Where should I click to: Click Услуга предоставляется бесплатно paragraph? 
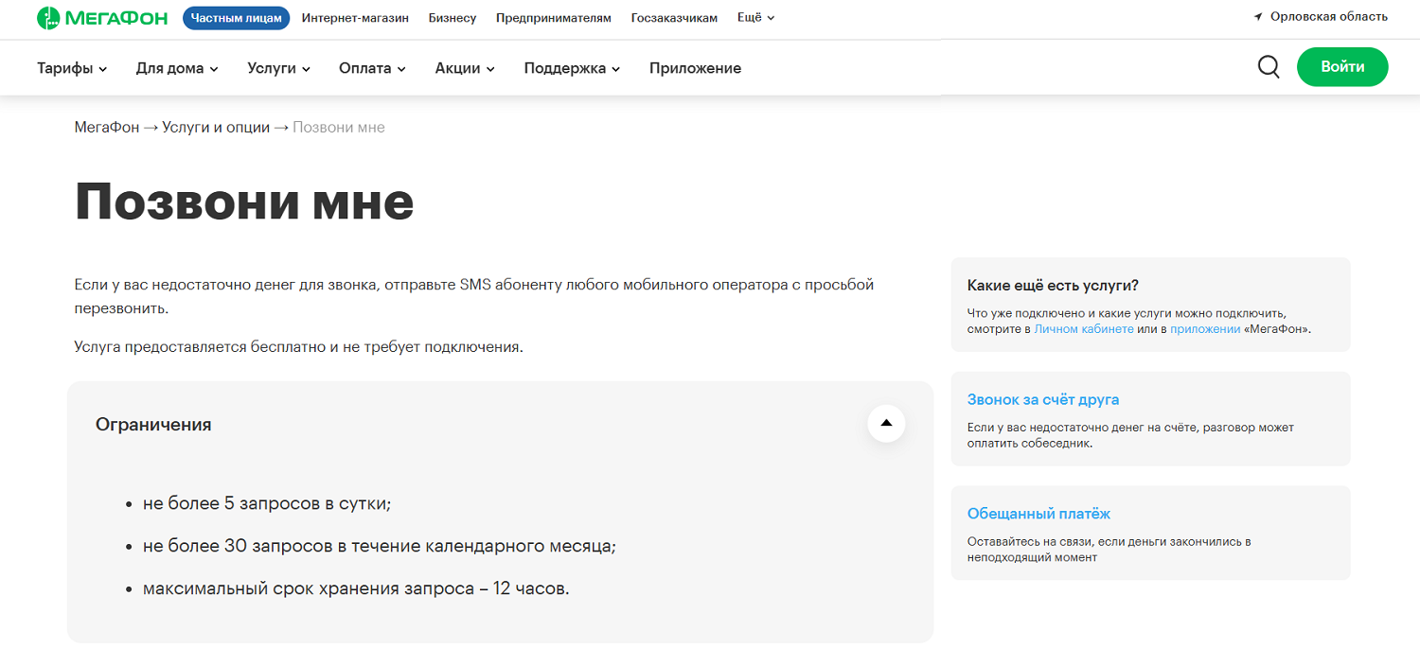299,347
